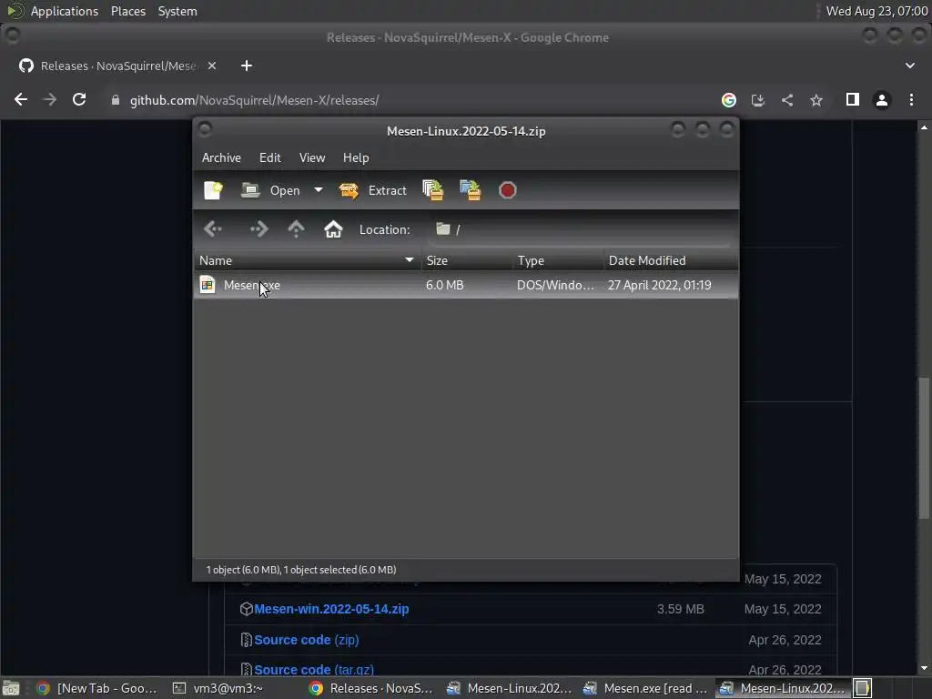Open the Archive menu
932x699 pixels.
point(221,157)
